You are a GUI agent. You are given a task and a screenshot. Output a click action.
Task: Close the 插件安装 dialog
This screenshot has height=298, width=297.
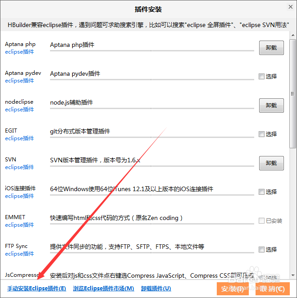pyautogui.click(x=291, y=7)
